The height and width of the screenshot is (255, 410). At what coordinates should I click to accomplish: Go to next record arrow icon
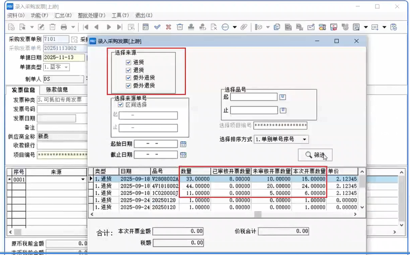point(109,27)
